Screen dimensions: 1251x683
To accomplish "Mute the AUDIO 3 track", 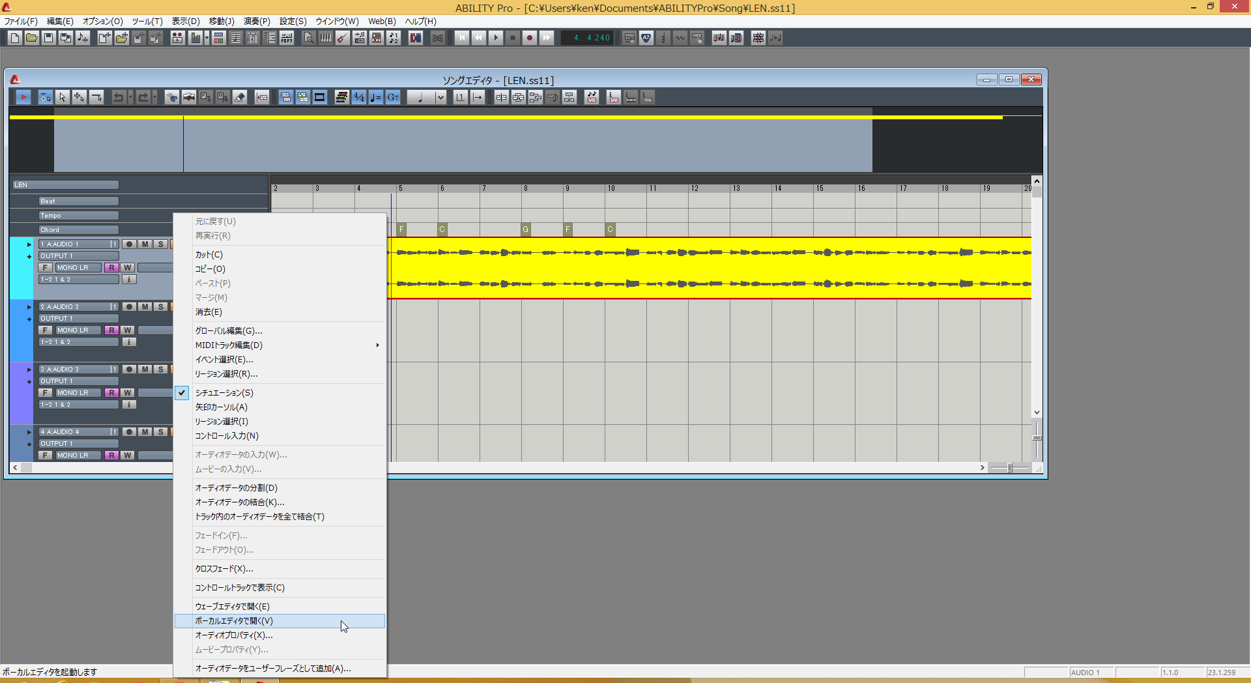I will [x=145, y=370].
